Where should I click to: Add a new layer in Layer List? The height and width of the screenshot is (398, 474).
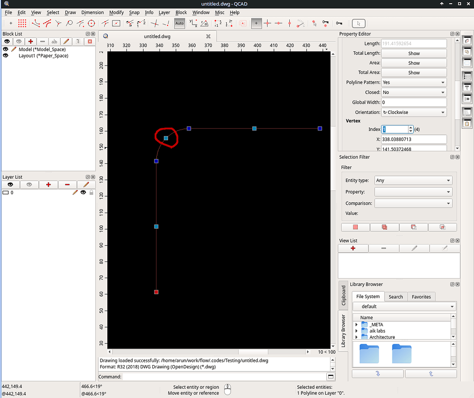click(x=48, y=185)
